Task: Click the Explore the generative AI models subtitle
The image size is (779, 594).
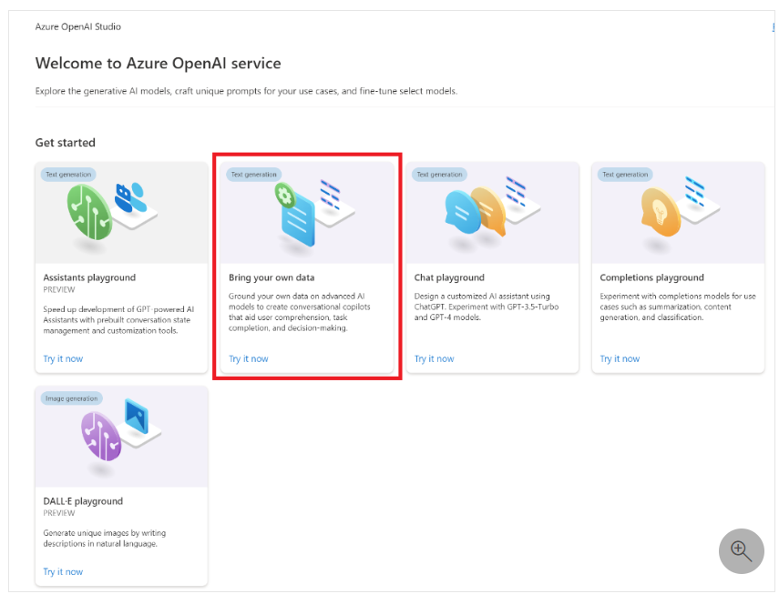Action: click(246, 91)
